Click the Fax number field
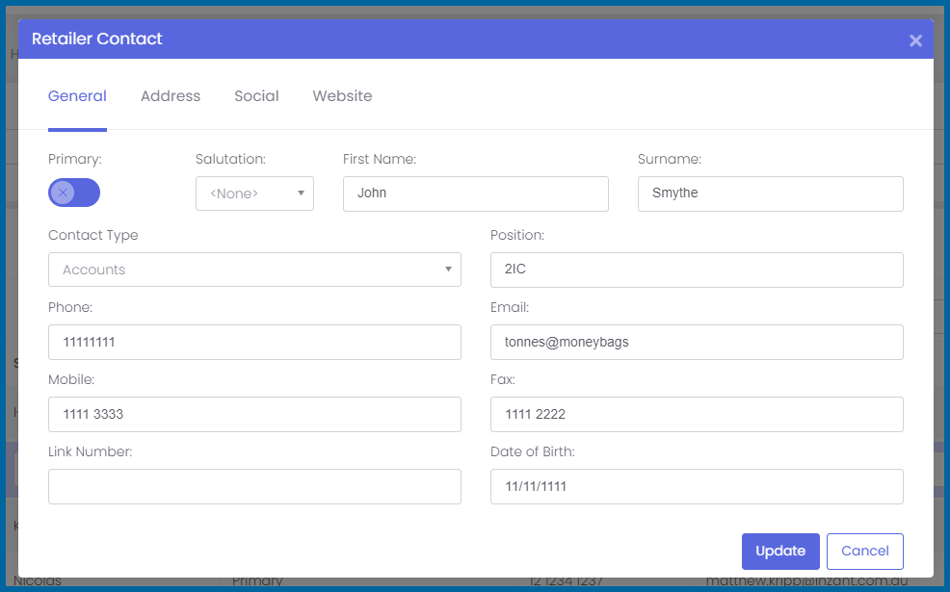 (x=696, y=414)
